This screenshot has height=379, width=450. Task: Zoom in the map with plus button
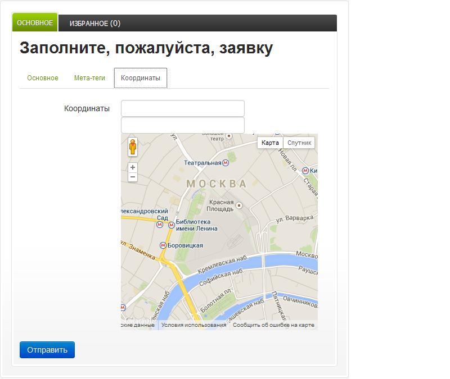(133, 167)
